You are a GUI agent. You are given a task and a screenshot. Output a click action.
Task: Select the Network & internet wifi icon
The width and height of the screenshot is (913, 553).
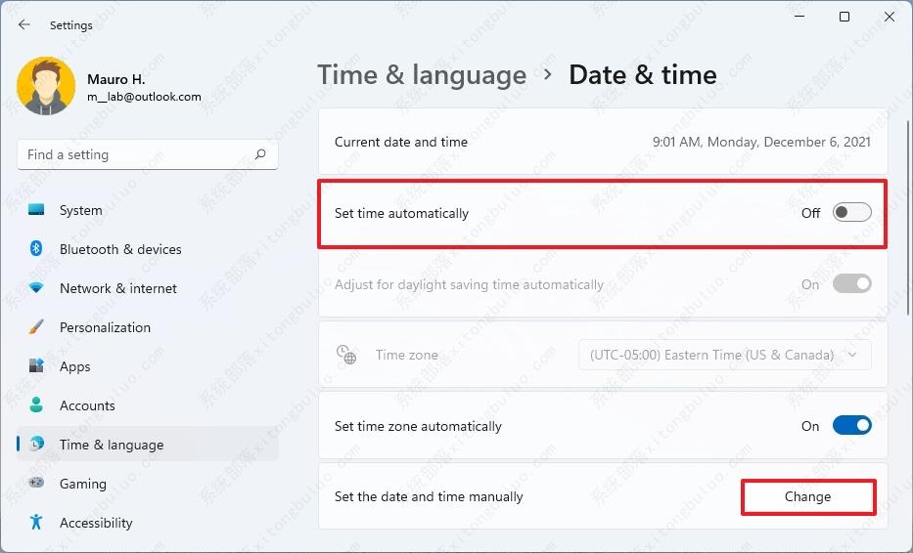[x=36, y=288]
